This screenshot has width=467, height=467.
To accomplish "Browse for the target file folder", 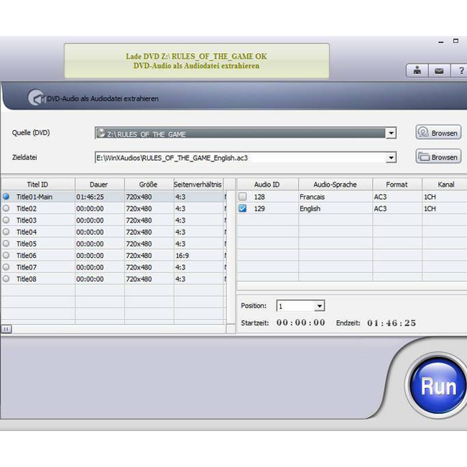I will (438, 157).
